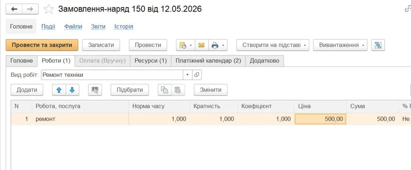Search by barcode icon button

(x=95, y=90)
